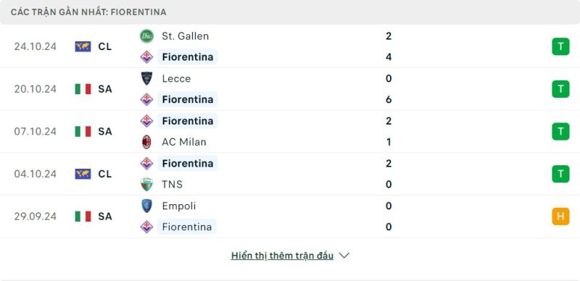
Task: Click the CL competition label on the 24.10.24 row
Action: click(x=105, y=46)
